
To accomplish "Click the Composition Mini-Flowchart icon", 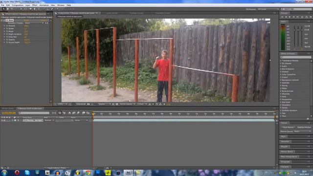I will (54, 113).
